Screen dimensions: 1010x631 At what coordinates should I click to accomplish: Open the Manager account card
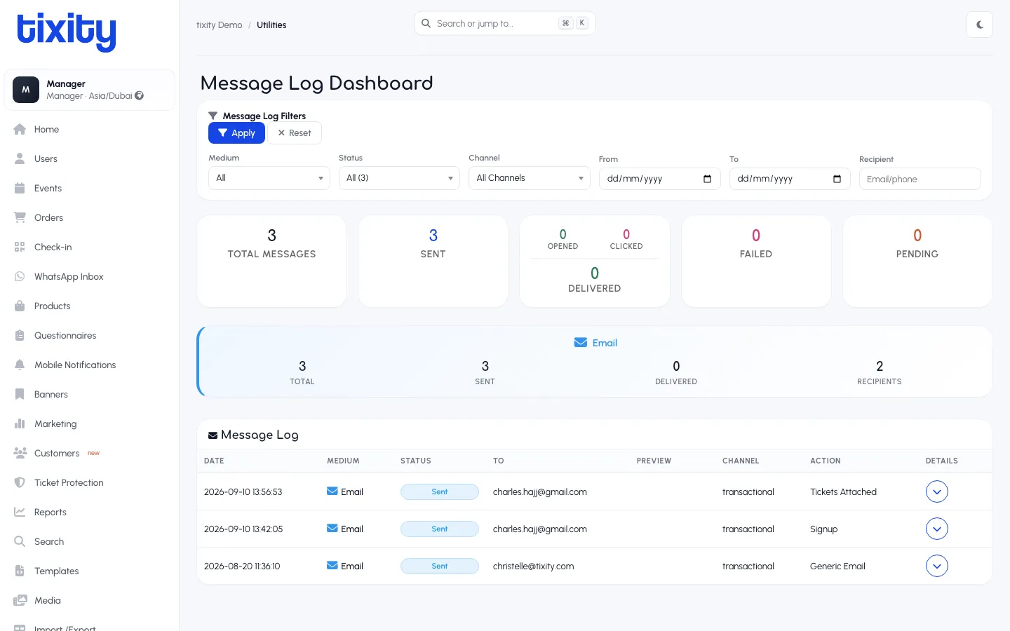point(90,90)
